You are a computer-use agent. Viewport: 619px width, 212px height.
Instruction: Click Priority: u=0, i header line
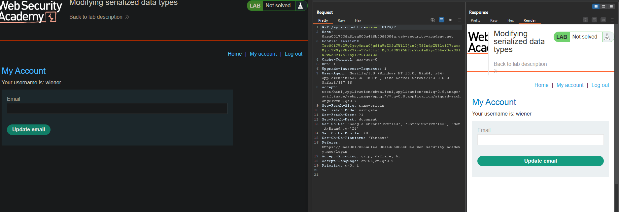pos(340,166)
